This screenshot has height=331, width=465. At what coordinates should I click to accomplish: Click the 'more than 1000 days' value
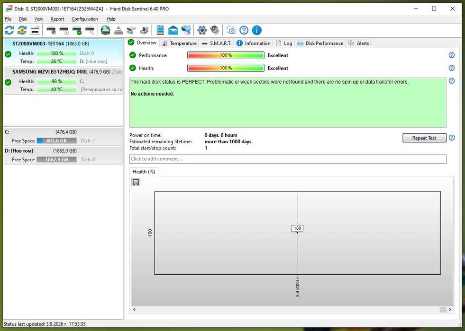click(x=228, y=142)
